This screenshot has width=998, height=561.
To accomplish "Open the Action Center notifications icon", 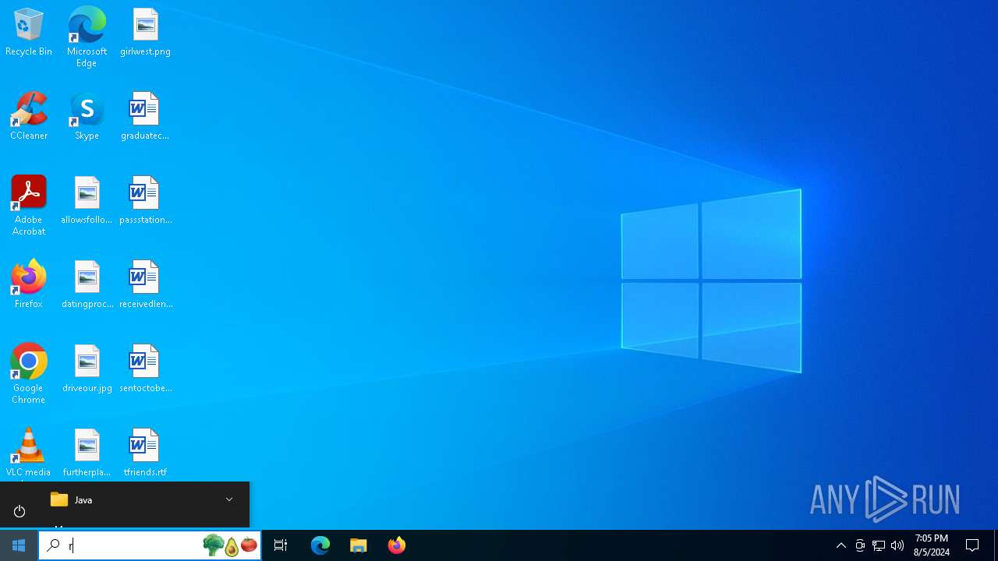I will click(972, 545).
